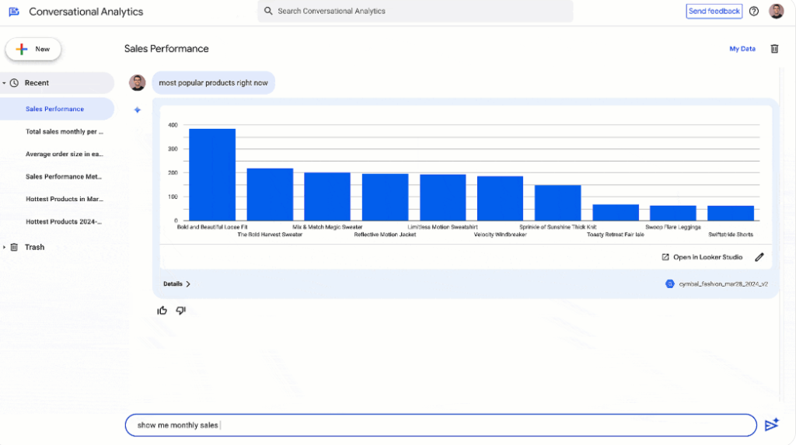Click the message input box
Viewport: 796px width, 445px height.
pyautogui.click(x=441, y=426)
